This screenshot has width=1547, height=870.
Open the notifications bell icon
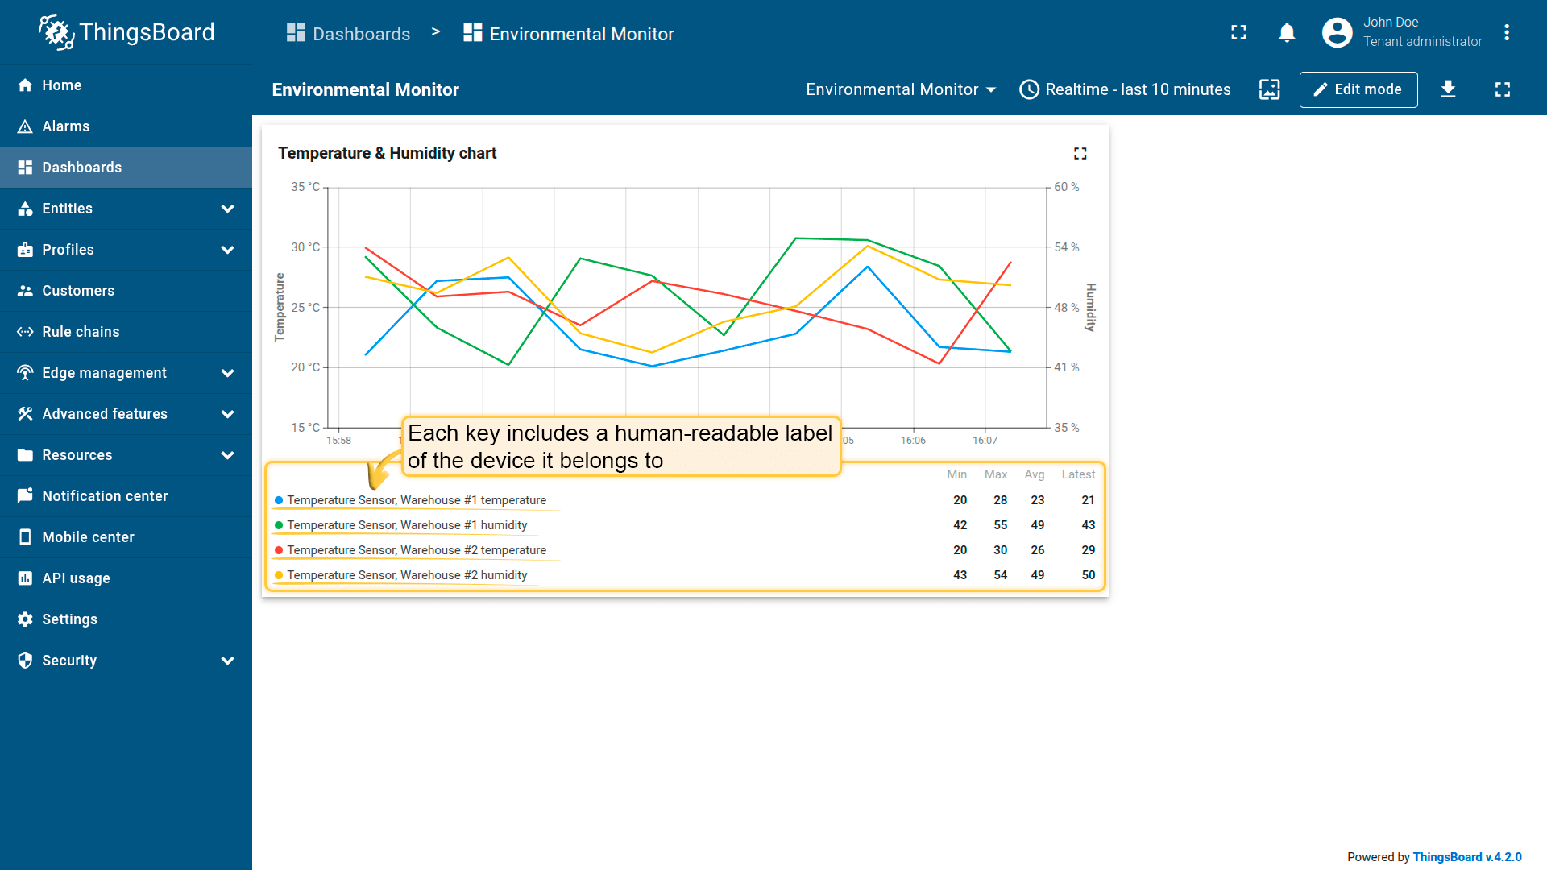pyautogui.click(x=1287, y=33)
